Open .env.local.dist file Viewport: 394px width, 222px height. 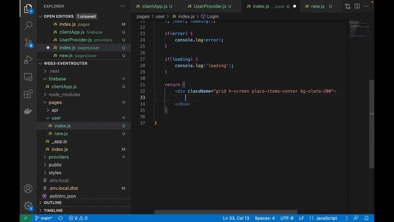click(84, 188)
